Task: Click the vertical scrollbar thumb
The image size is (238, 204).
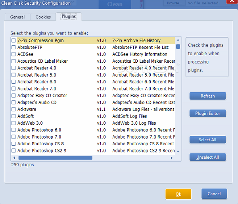Action: pos(178,46)
